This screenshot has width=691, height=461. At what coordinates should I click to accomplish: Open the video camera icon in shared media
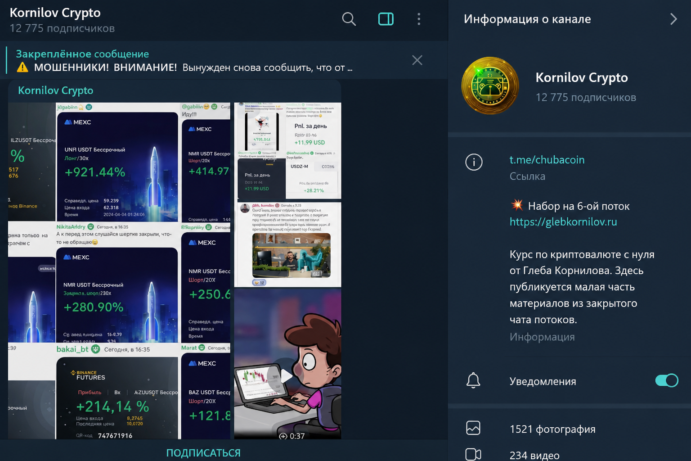pos(473,454)
